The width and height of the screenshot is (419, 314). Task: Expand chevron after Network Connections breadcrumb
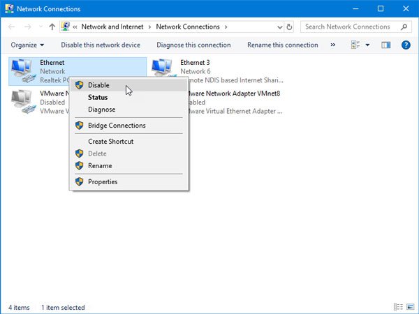(226, 27)
